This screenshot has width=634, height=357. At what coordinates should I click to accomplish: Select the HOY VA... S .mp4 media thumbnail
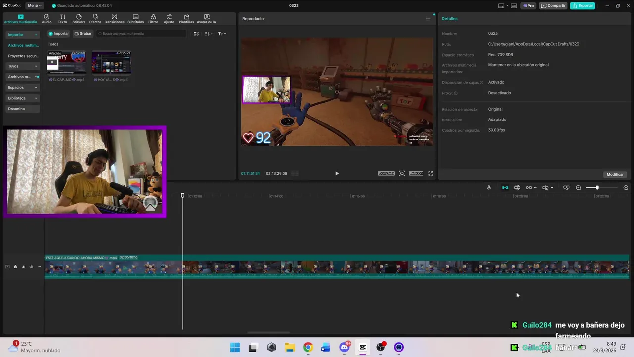click(111, 62)
